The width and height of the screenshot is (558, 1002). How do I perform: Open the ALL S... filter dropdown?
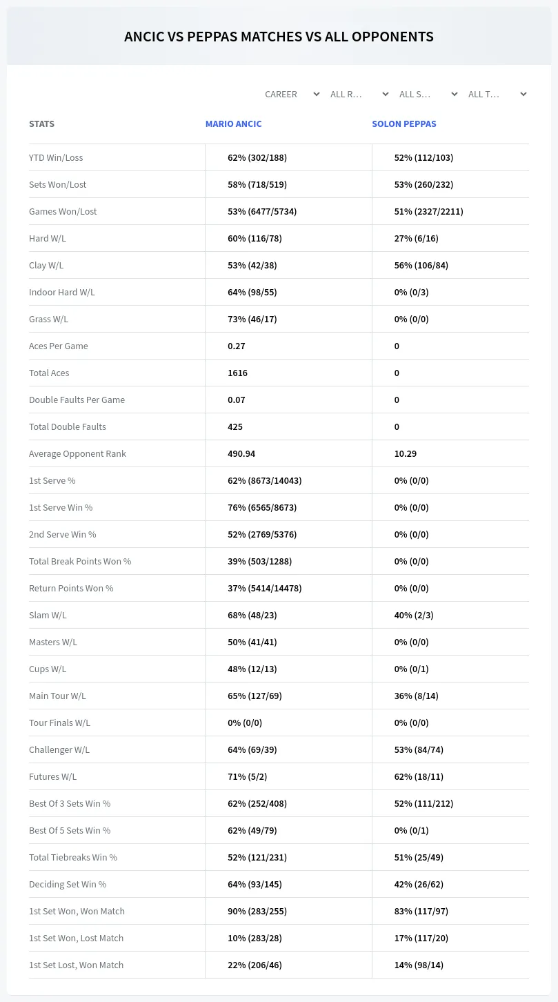[428, 94]
